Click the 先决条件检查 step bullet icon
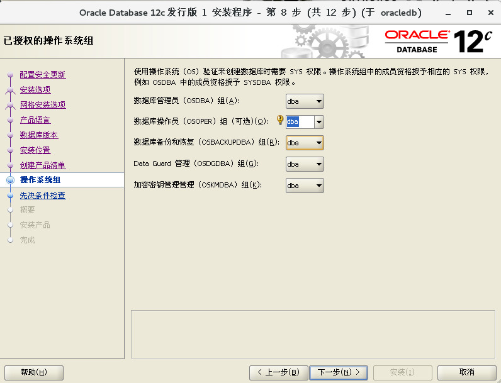Image resolution: width=501 pixels, height=383 pixels. coord(11,196)
